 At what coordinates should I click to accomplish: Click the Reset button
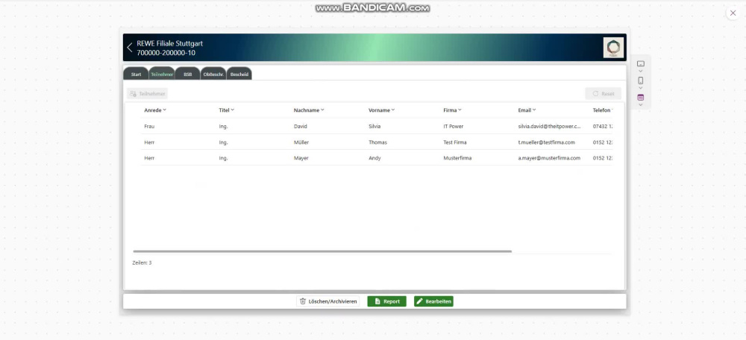point(604,94)
